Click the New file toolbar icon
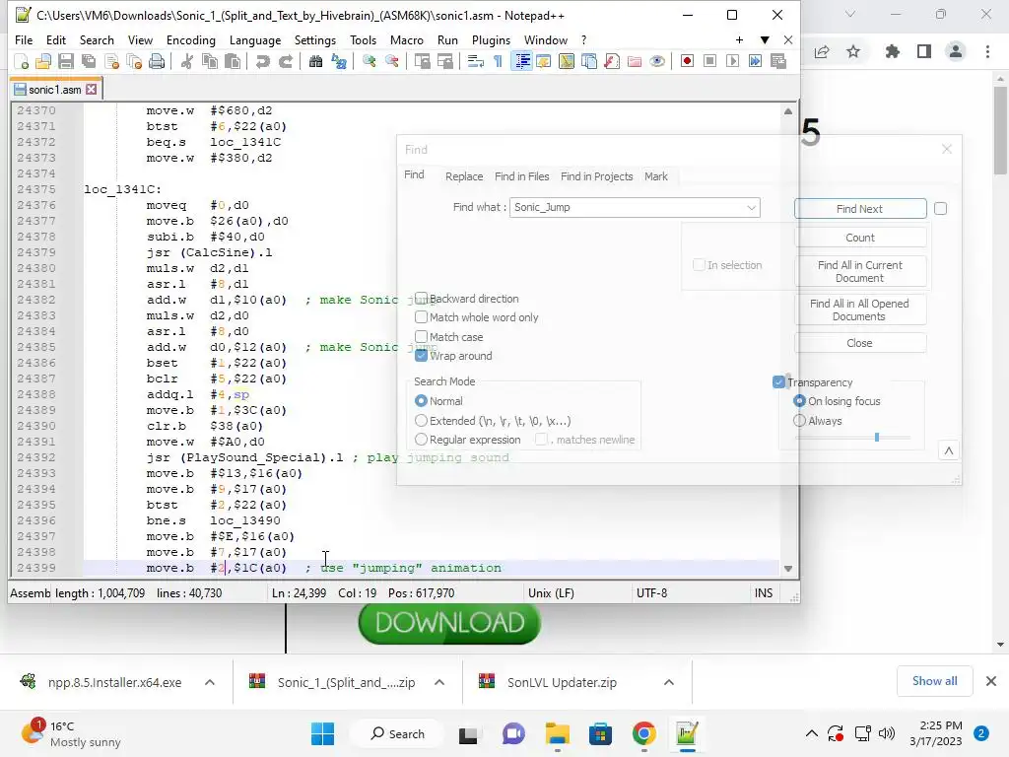The width and height of the screenshot is (1009, 757). (22, 61)
